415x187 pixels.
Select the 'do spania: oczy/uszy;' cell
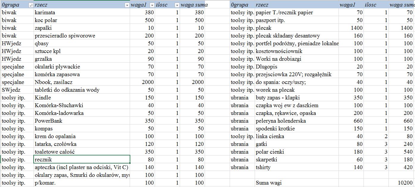pos(297,82)
